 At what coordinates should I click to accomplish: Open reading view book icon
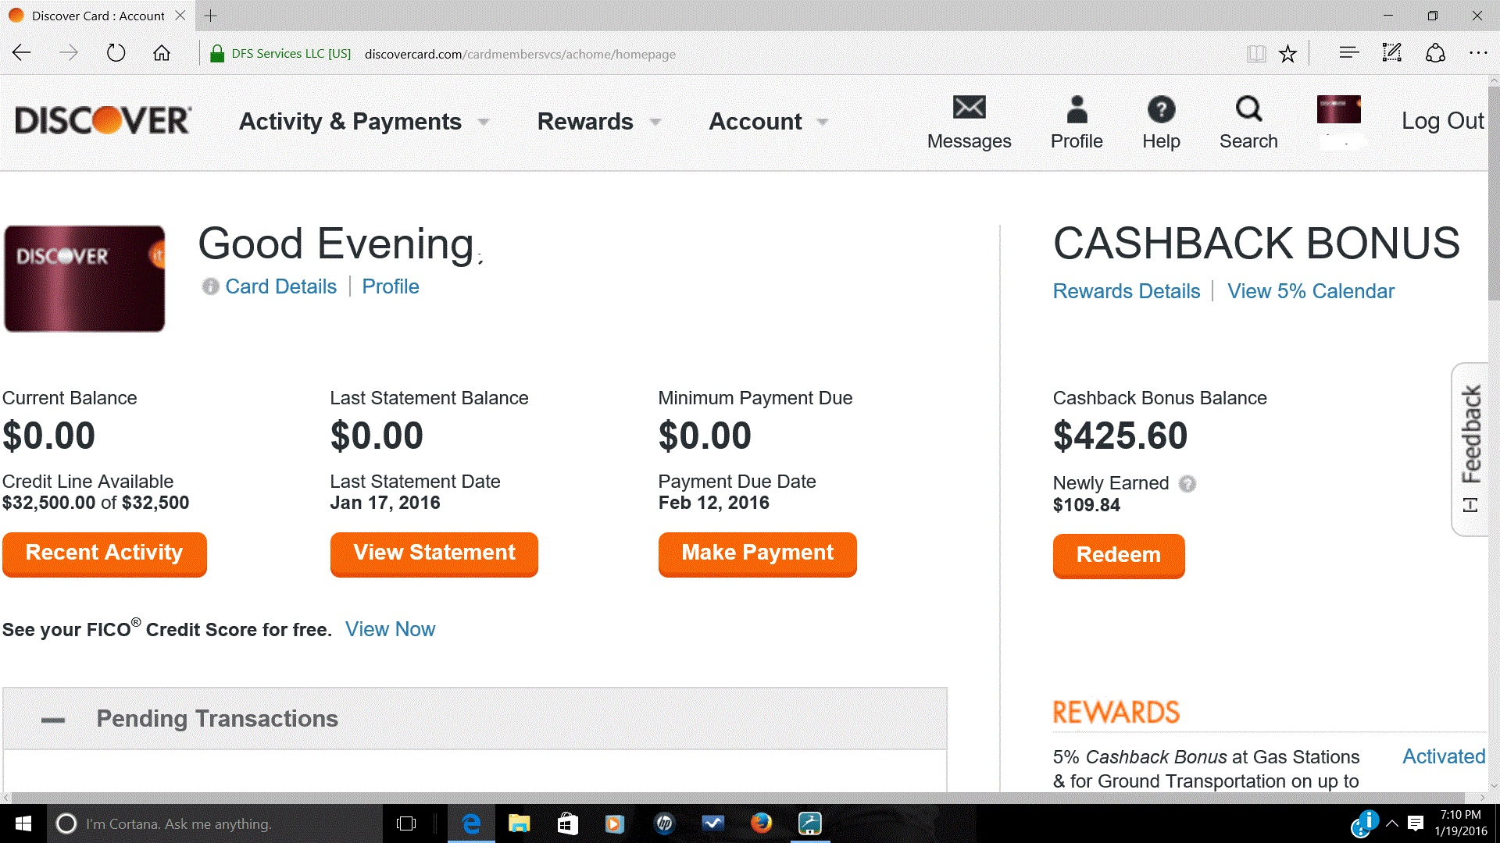coord(1256,53)
